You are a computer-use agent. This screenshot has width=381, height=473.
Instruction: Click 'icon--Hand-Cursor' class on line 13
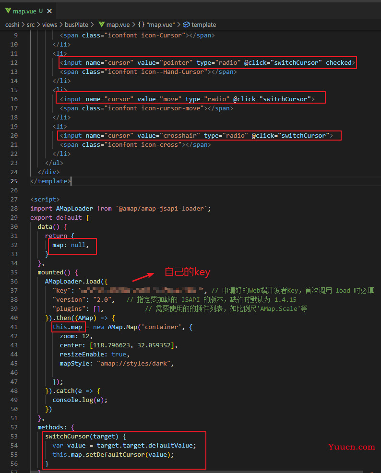coord(173,71)
